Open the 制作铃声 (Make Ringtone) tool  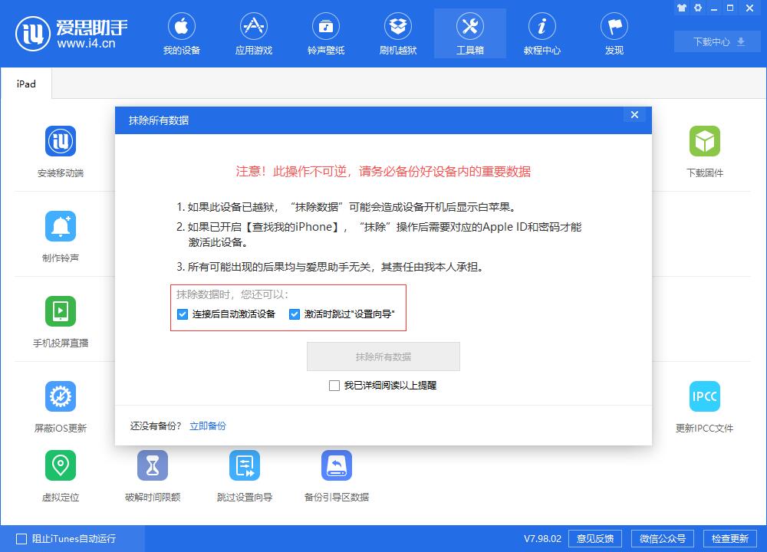pyautogui.click(x=61, y=235)
